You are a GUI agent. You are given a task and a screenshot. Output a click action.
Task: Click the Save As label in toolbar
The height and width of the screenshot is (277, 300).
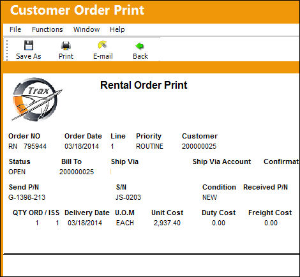tap(29, 56)
